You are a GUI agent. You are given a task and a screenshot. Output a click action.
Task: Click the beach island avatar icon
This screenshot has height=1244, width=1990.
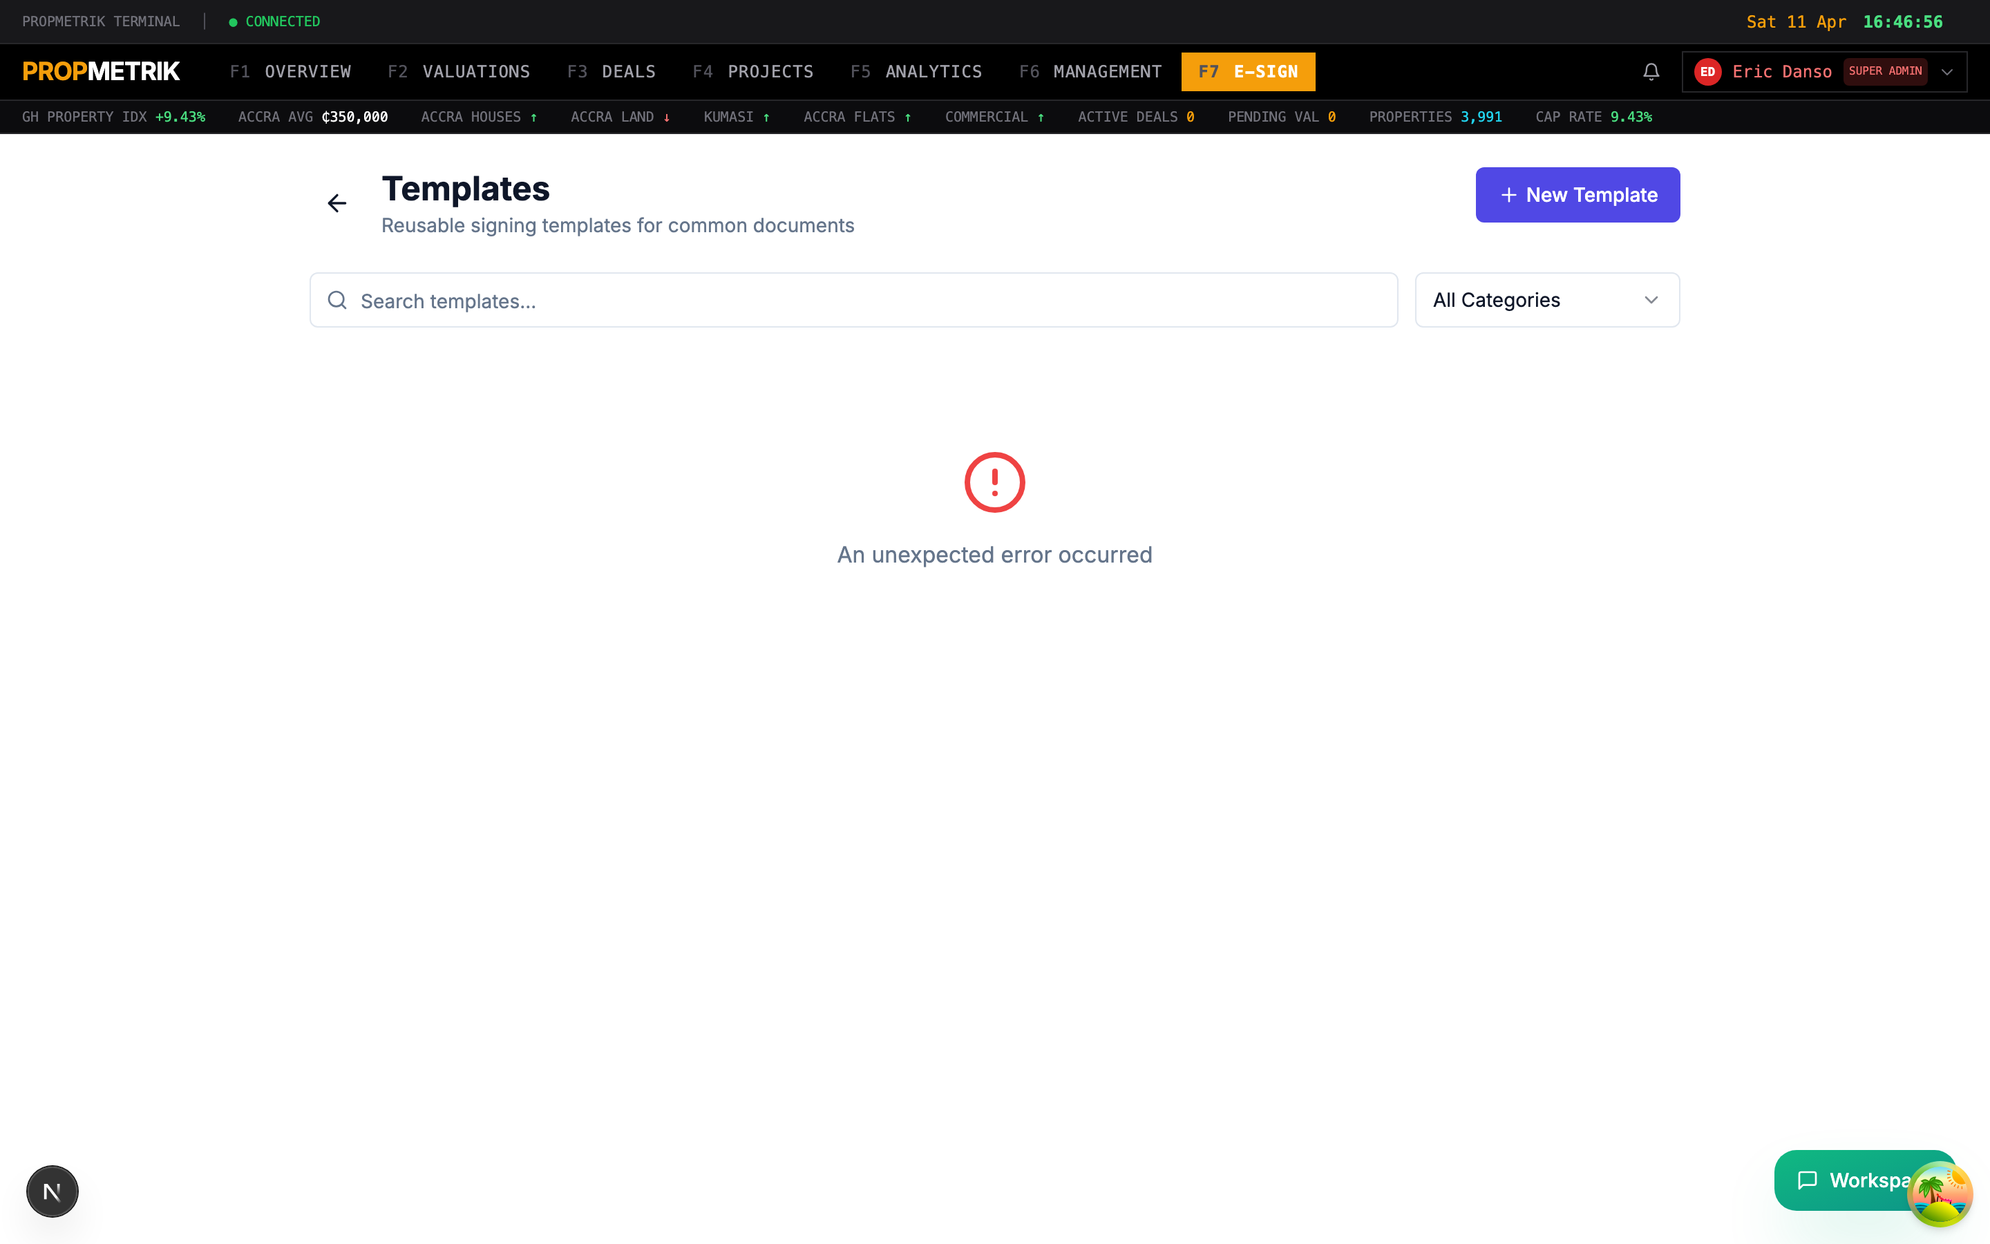tap(1940, 1194)
